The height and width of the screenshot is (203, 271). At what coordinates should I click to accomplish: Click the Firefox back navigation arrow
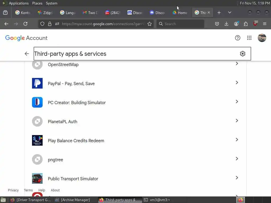[6, 24]
